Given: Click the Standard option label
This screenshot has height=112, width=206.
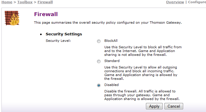Looking at the screenshot, I should pyautogui.click(x=112, y=61).
